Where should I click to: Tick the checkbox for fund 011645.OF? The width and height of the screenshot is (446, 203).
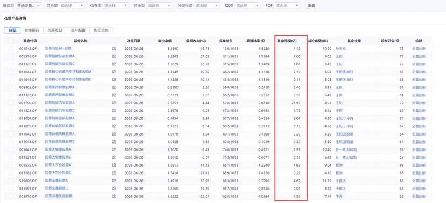(11, 72)
